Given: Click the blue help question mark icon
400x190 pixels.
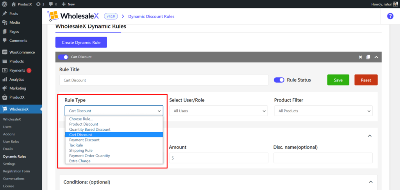Looking at the screenshot, I should [390, 16].
